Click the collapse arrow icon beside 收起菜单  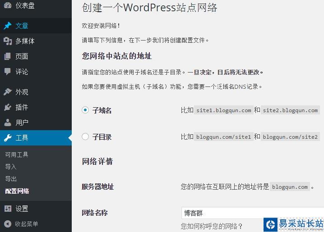coord(8,224)
